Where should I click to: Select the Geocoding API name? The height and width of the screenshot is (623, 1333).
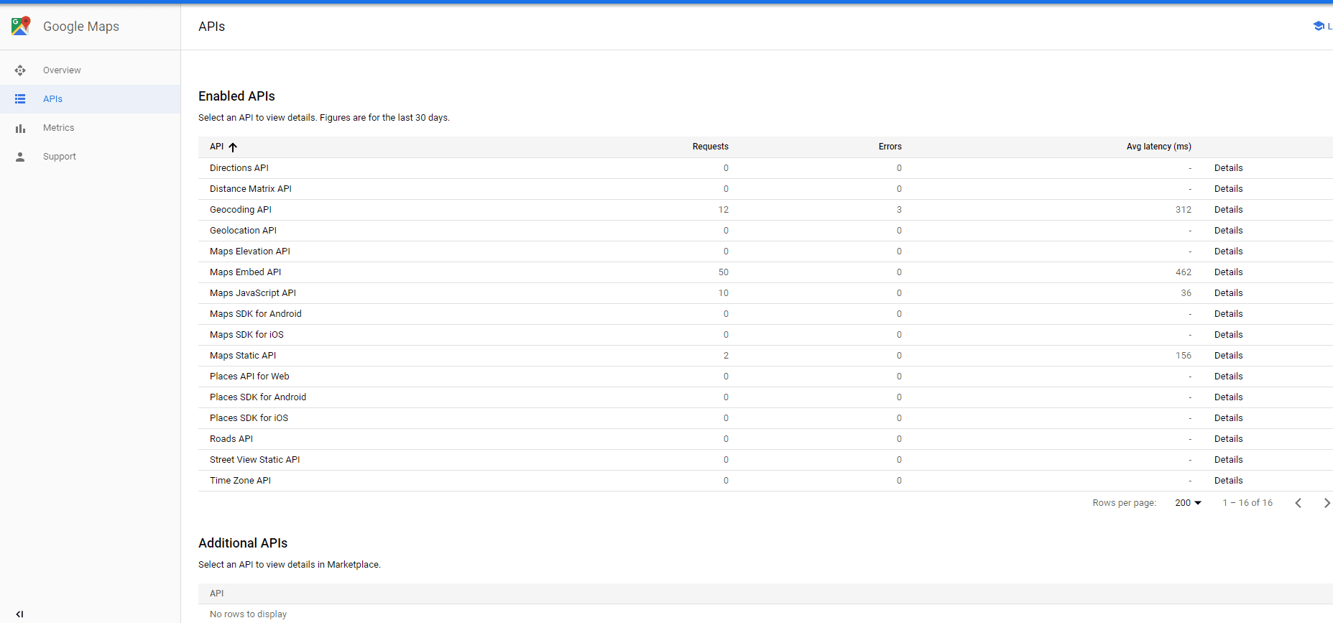241,210
